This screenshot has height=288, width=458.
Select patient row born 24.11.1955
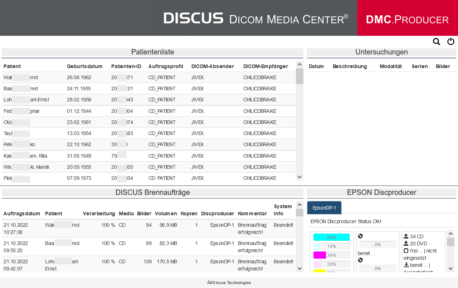pyautogui.click(x=149, y=88)
